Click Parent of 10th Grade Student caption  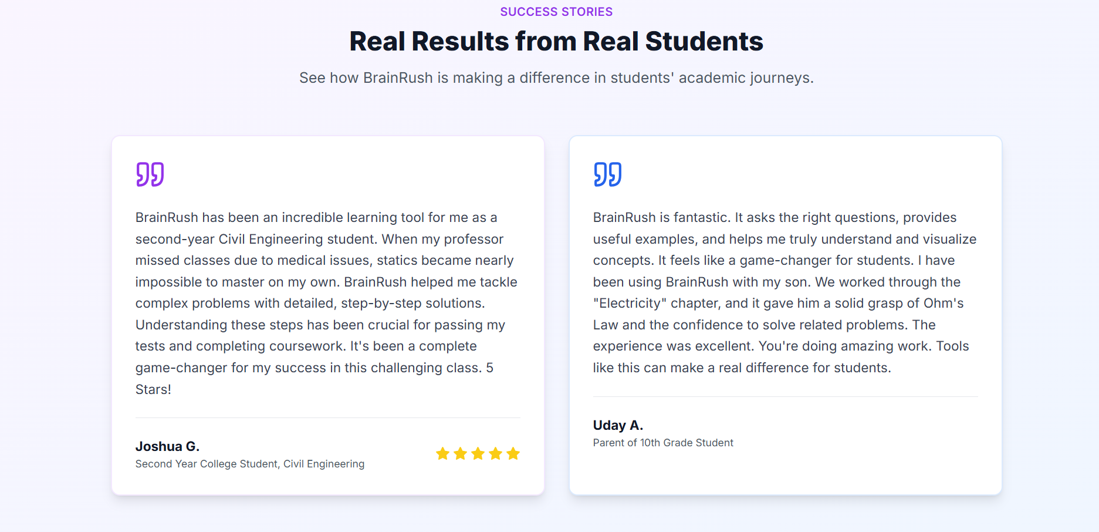663,443
